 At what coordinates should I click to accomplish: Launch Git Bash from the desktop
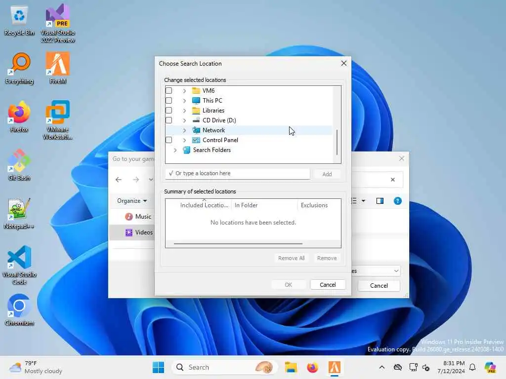point(19,165)
